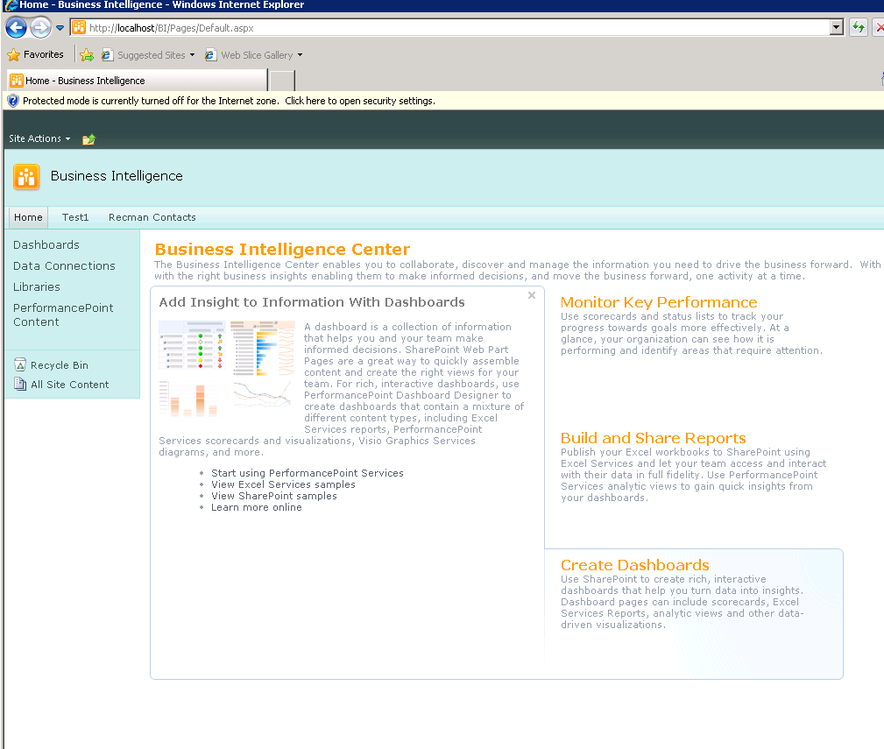Open the All Site Content link
The image size is (884, 749).
[x=70, y=385]
